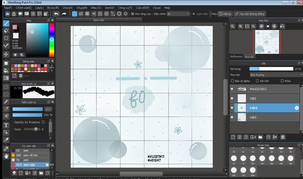Click Tạo một đường thẳng button

click(250, 14)
